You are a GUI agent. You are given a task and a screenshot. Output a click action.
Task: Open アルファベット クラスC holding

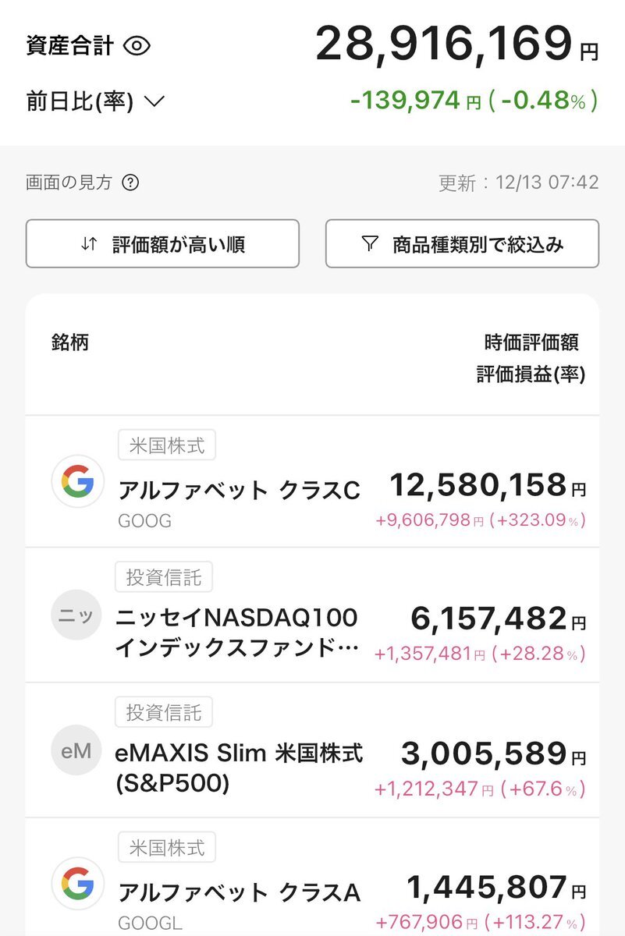tap(239, 491)
